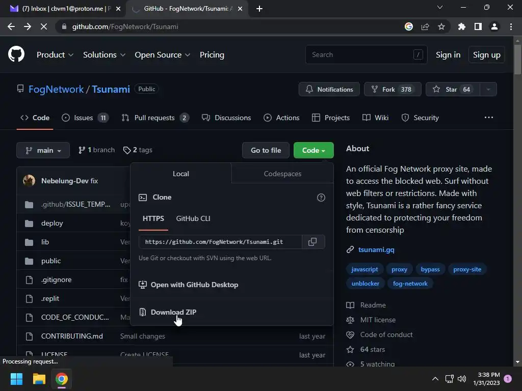Open Chrome three-dot menu
Image resolution: width=522 pixels, height=391 pixels.
511,26
